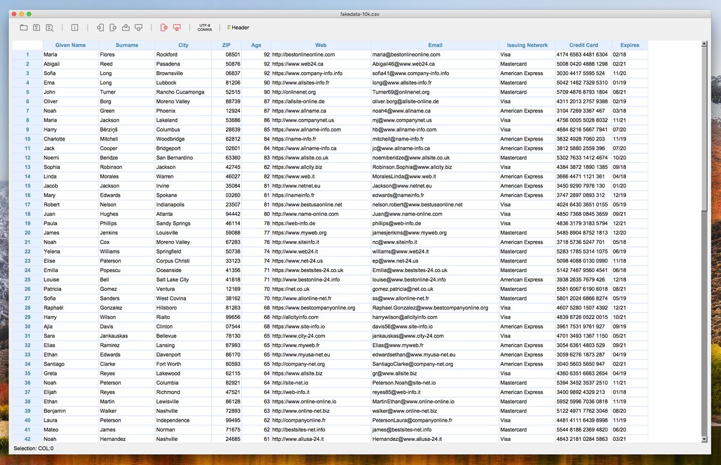The width and height of the screenshot is (721, 465).
Task: Click the surname cell Popescu
Action: tap(127, 270)
